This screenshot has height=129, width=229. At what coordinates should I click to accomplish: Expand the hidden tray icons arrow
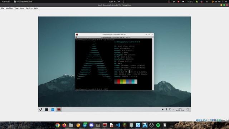(x=173, y=109)
